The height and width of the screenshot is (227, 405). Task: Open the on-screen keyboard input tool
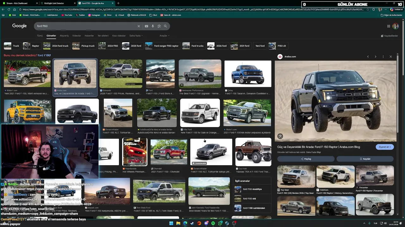click(x=146, y=26)
